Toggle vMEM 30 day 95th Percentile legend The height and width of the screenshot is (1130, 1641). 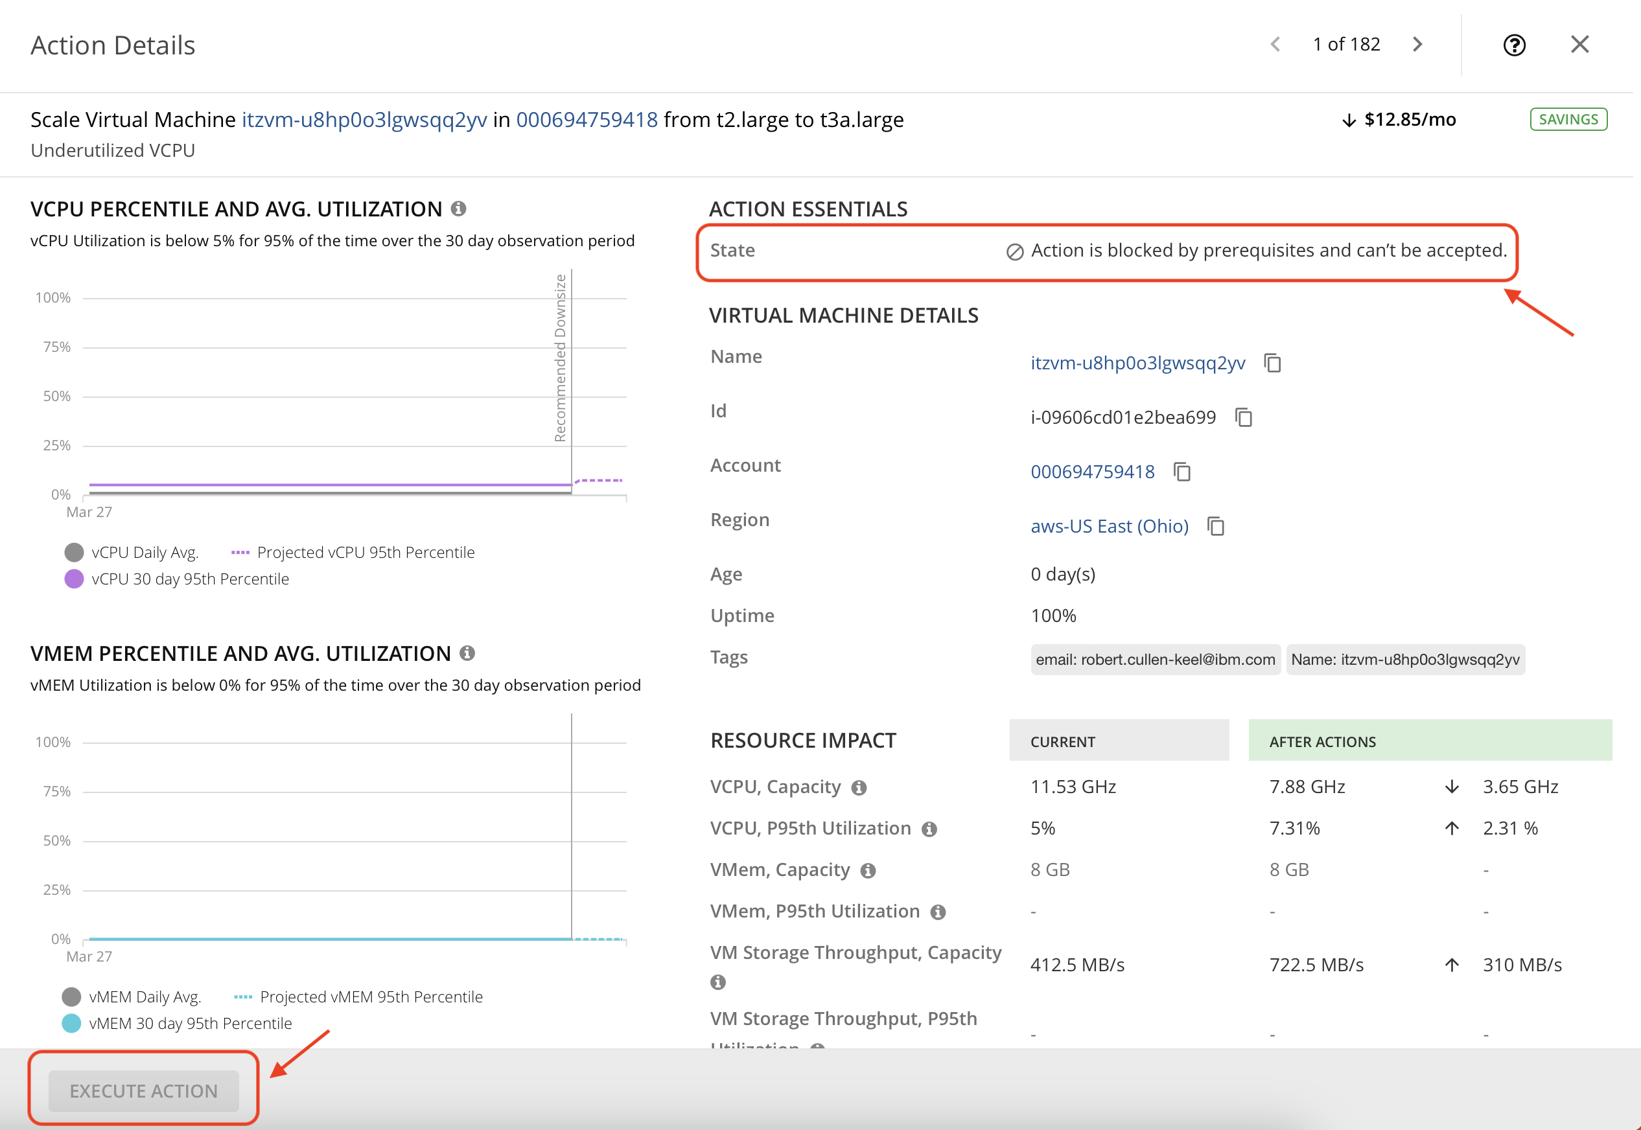pos(177,1024)
